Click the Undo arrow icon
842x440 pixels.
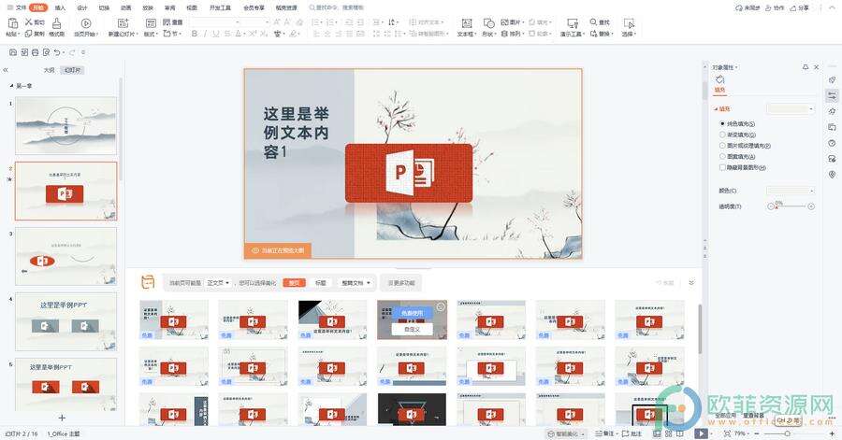[57, 52]
